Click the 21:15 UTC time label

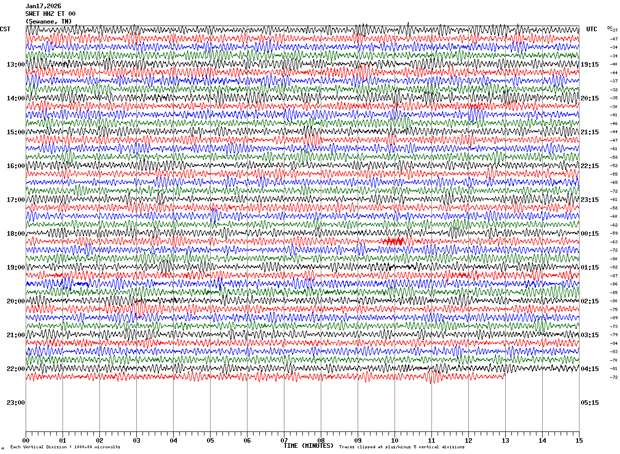[589, 132]
